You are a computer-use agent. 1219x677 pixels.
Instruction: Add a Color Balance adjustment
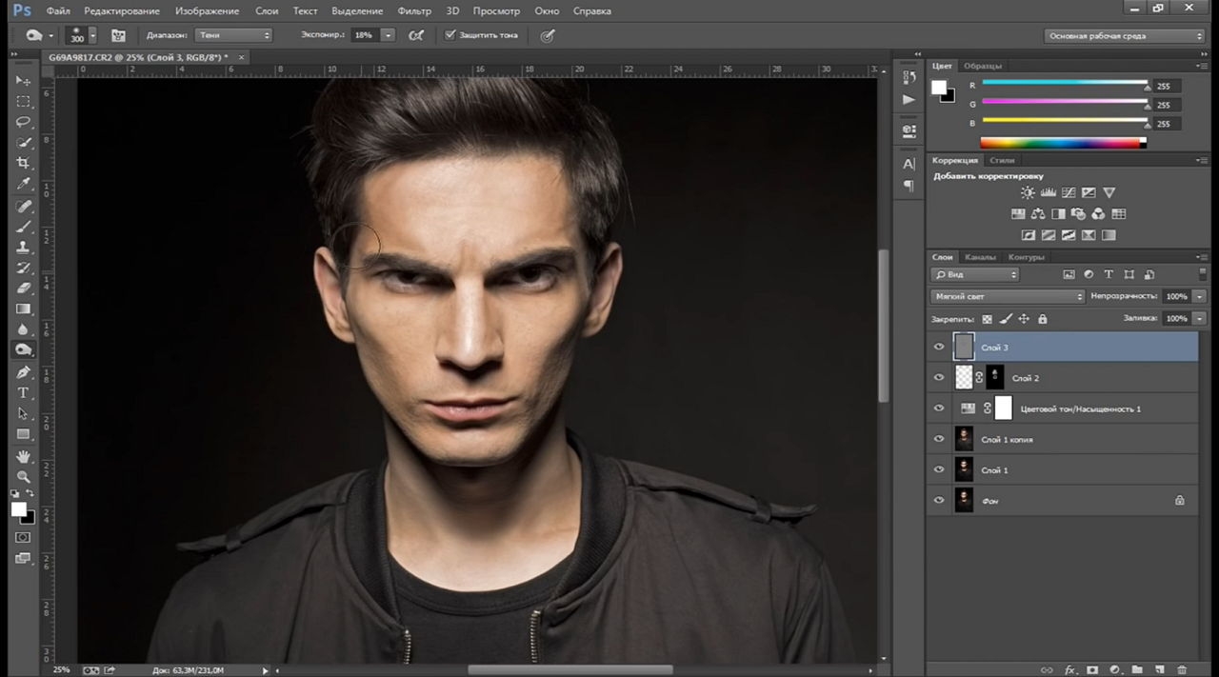[1038, 214]
